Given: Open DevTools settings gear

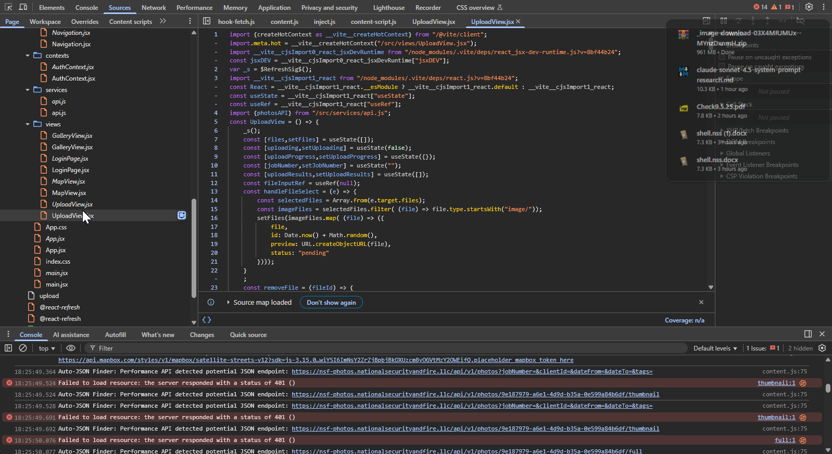Looking at the screenshot, I should 809,7.
